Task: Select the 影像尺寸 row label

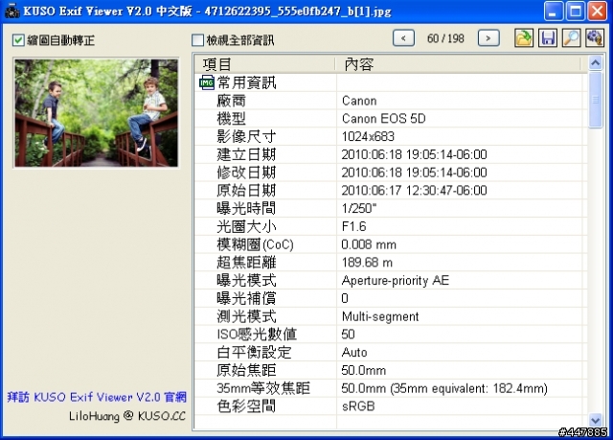Action: [246, 136]
